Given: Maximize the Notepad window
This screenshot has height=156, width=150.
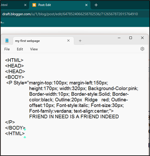Looking at the screenshot, I should coord(131,38).
